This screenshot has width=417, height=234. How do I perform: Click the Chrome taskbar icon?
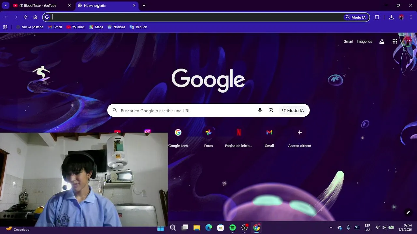[x=257, y=228]
